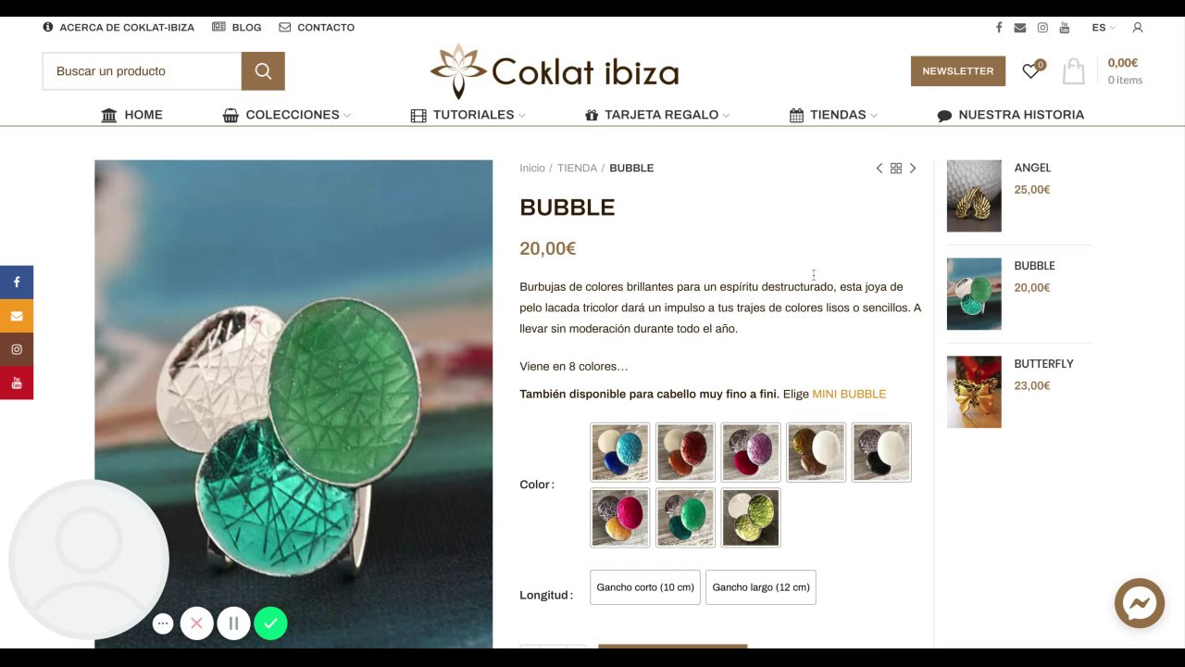Pause the recording with pause button
Image resolution: width=1185 pixels, height=667 pixels.
233,623
